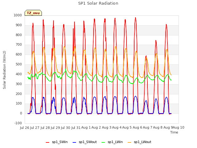Click the chart title SP1 Solar Radiation

click(x=98, y=3)
